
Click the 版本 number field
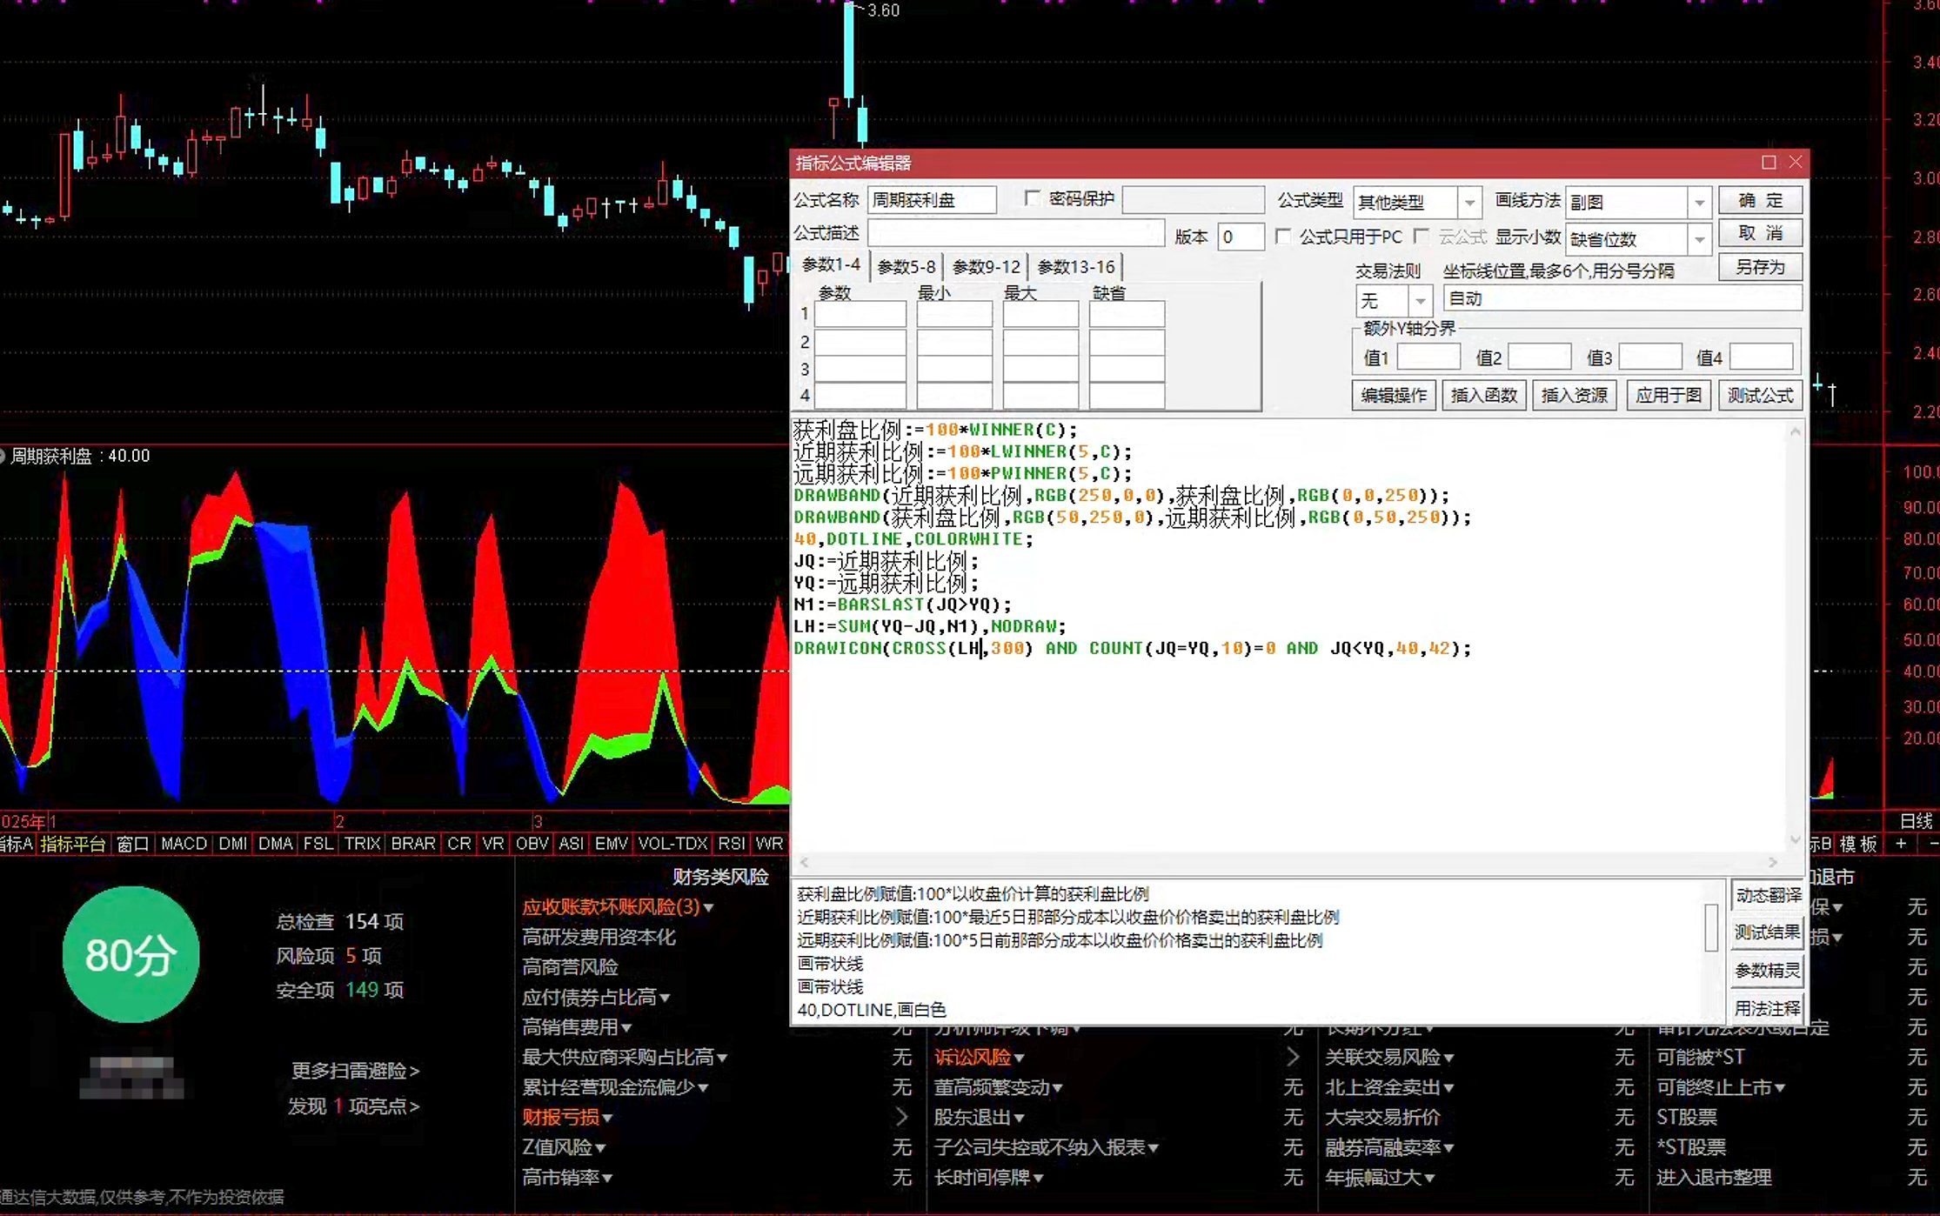pos(1241,237)
